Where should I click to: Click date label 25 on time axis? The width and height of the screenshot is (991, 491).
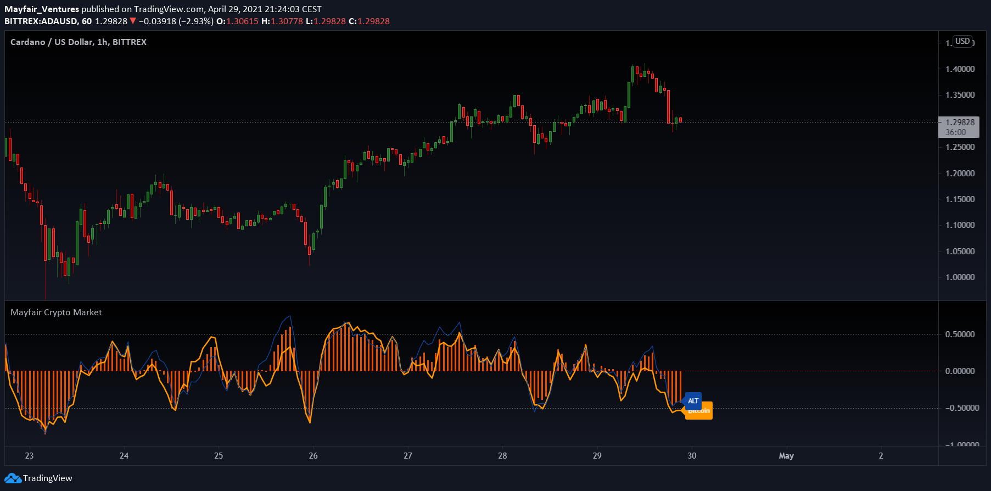[219, 456]
